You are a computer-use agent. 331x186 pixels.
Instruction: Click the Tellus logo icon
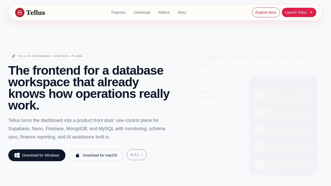click(x=20, y=12)
